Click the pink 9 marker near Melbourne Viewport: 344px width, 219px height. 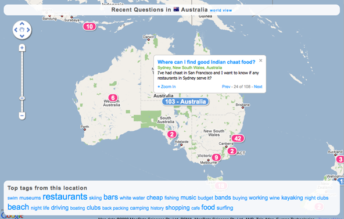[216, 157]
